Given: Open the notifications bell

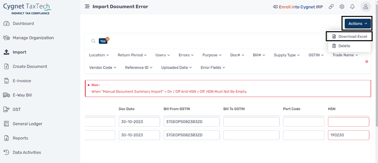Looking at the screenshot, I should (352, 7).
